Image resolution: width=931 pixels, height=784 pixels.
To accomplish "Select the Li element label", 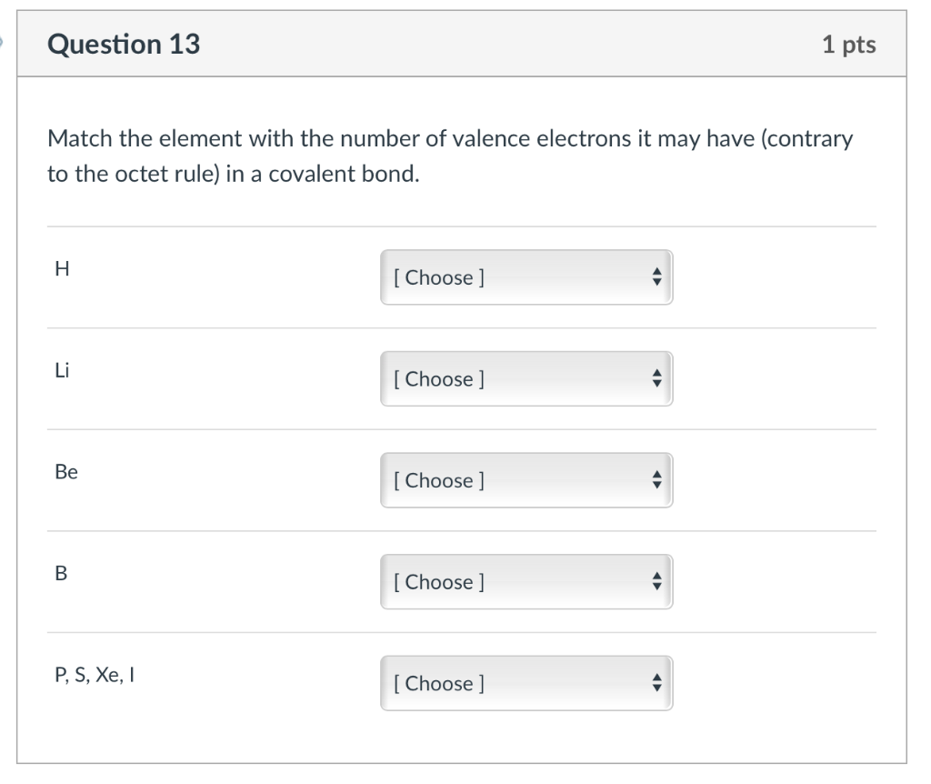I will [x=61, y=371].
